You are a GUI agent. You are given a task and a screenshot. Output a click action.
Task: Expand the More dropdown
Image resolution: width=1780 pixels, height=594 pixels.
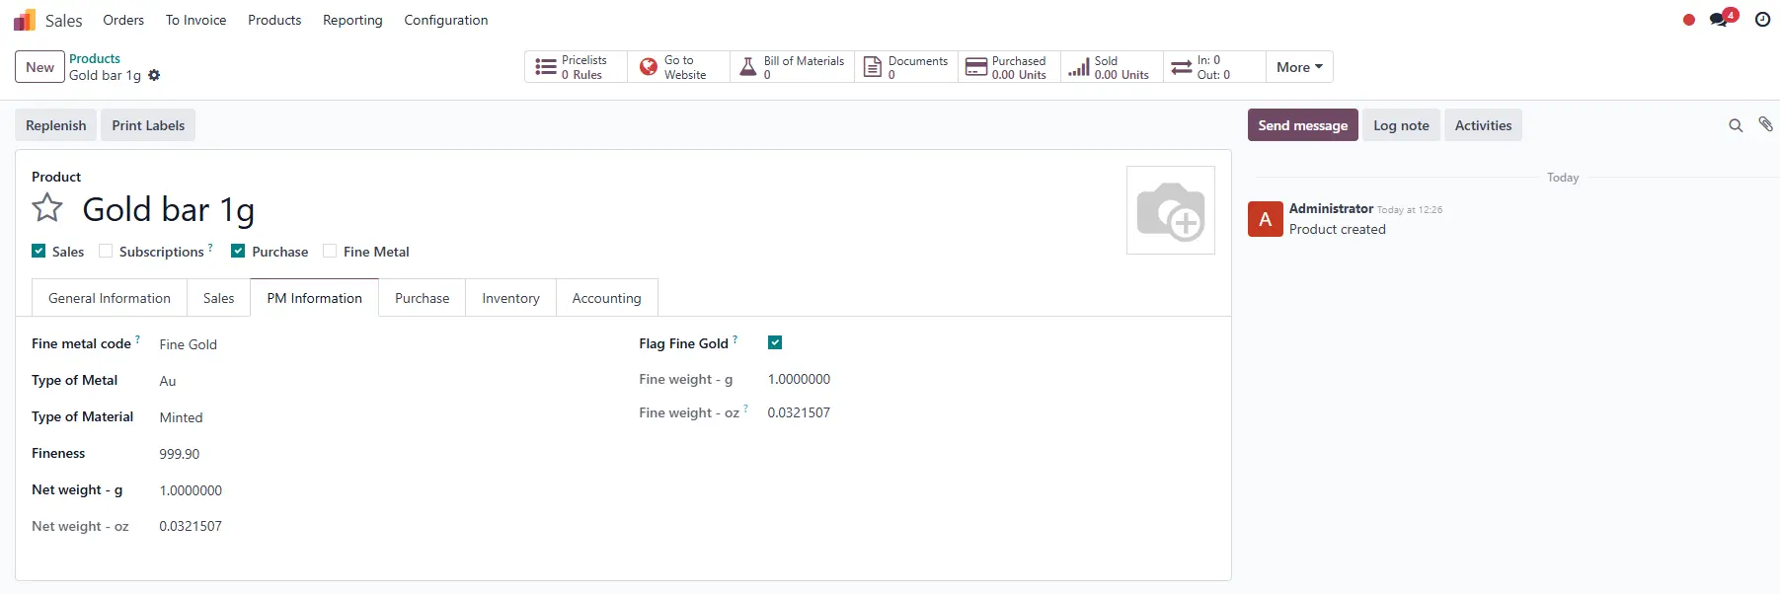click(x=1299, y=67)
